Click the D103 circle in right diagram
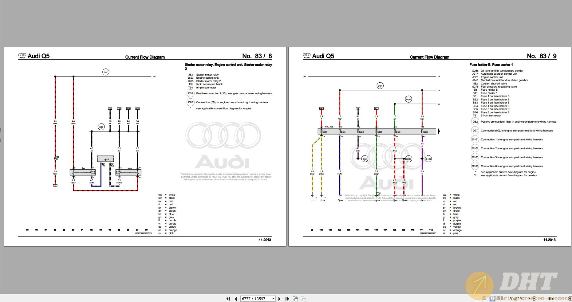572x302 pixels. (x=428, y=159)
